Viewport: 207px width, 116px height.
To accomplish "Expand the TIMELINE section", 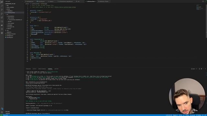I will click(x=7, y=113).
